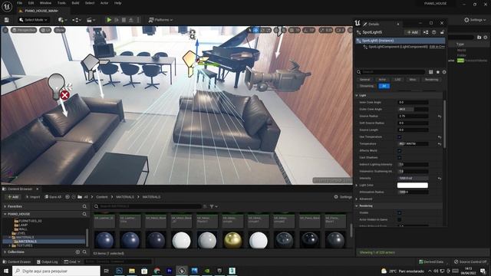Start Play in Editor with green play button

109,20
